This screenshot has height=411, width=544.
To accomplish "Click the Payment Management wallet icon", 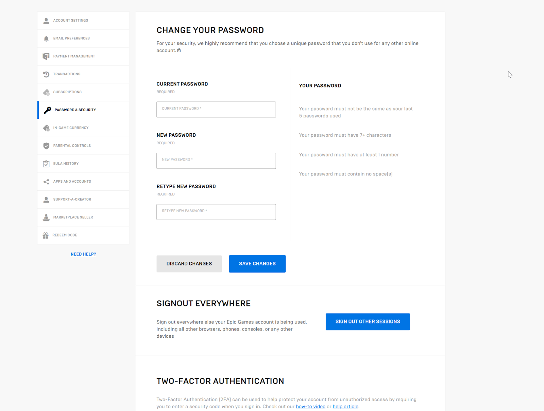I will (46, 56).
